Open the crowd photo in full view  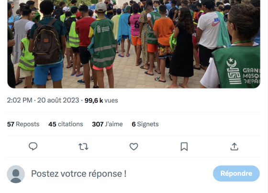(x=134, y=44)
